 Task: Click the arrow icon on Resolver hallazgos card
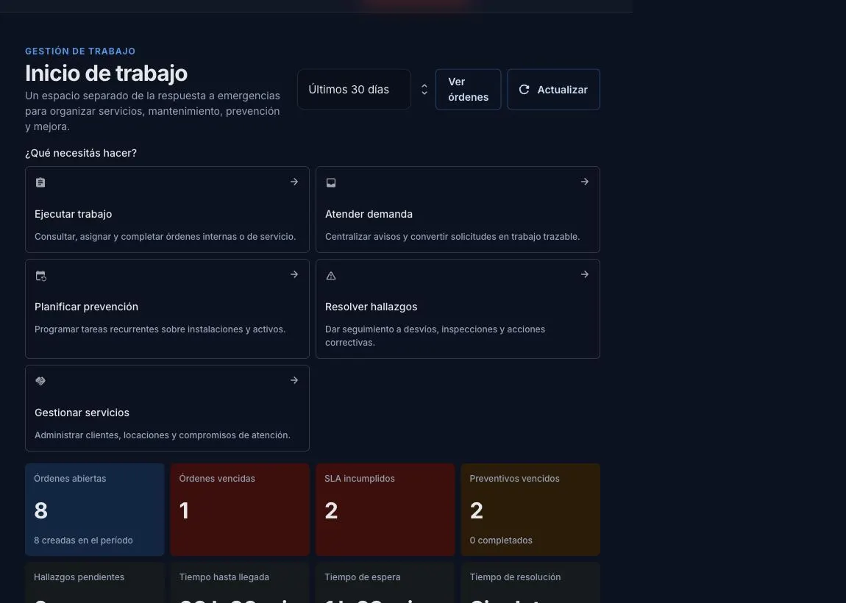(584, 274)
